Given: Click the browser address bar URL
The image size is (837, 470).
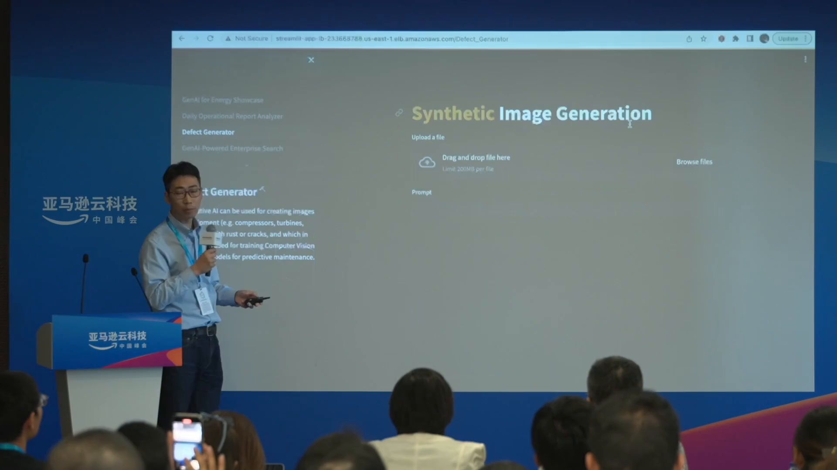Looking at the screenshot, I should point(391,39).
